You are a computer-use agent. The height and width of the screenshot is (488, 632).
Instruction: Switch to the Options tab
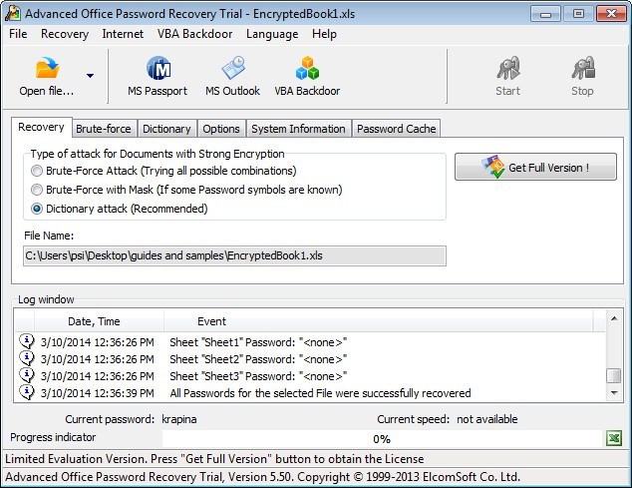221,129
